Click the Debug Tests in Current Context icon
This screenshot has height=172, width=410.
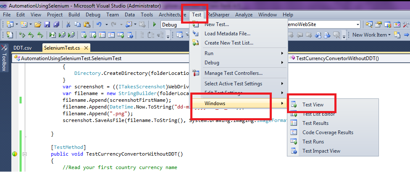point(53,35)
